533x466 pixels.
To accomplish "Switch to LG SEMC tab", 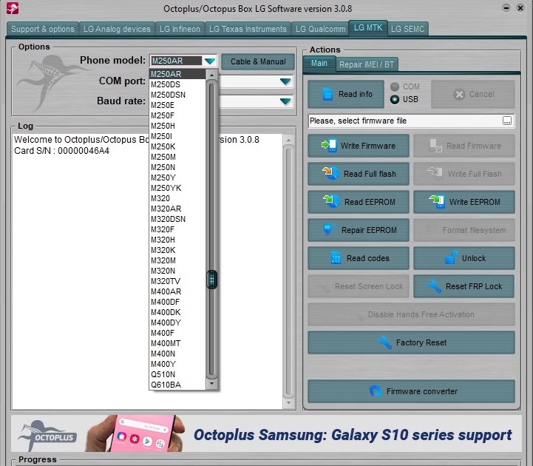I will 407,29.
